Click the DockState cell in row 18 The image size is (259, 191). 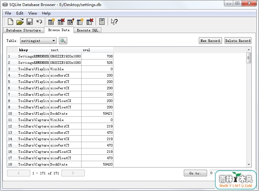point(65,165)
